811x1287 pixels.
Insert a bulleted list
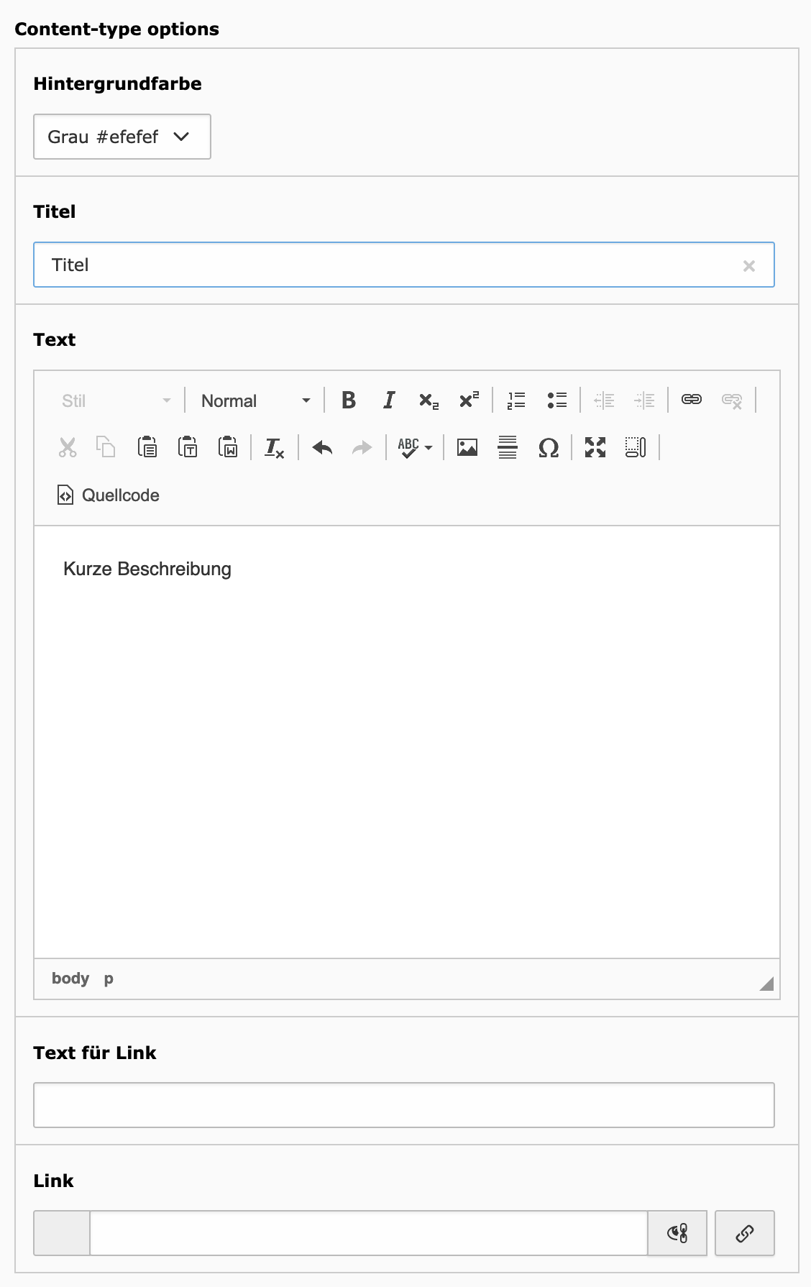[x=556, y=400]
